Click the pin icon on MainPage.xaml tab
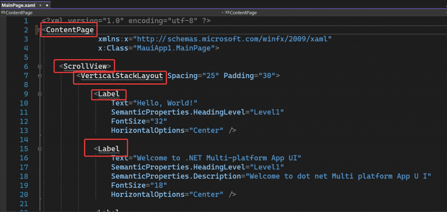Screen dimensions: 447x212 pyautogui.click(x=41, y=5)
